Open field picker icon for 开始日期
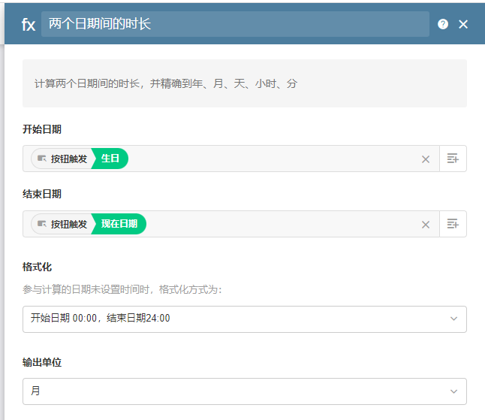 click(x=453, y=159)
